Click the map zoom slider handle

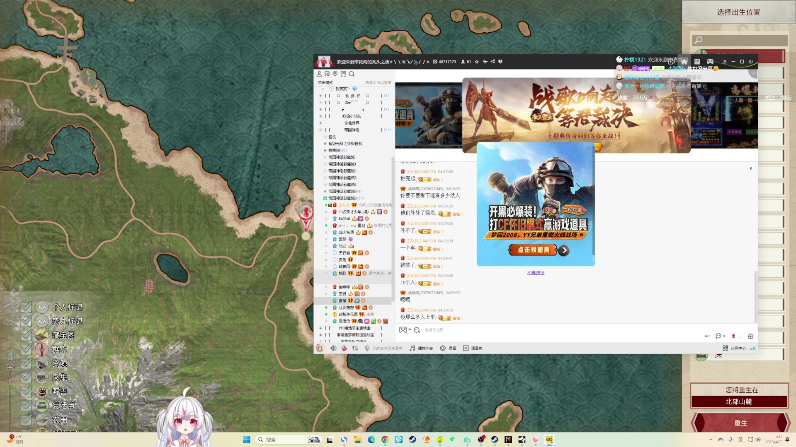[10, 381]
